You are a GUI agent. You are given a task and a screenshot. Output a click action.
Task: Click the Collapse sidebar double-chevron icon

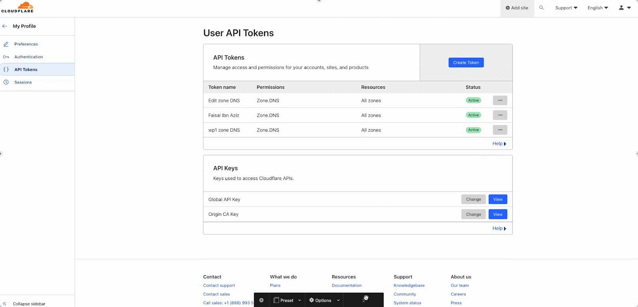pos(5,304)
